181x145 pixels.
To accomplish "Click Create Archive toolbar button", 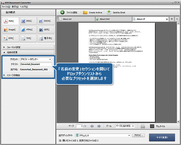I will click(x=92, y=13).
